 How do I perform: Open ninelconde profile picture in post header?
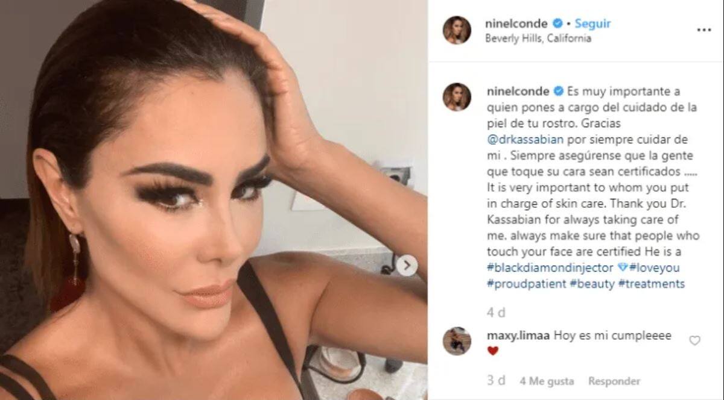click(457, 30)
